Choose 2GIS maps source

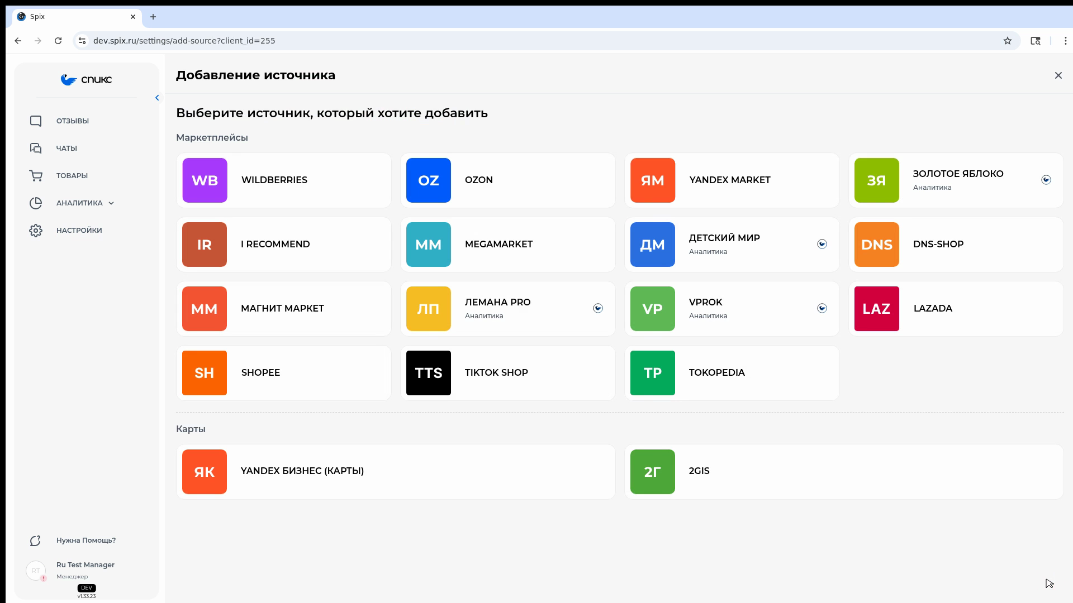[x=844, y=472]
